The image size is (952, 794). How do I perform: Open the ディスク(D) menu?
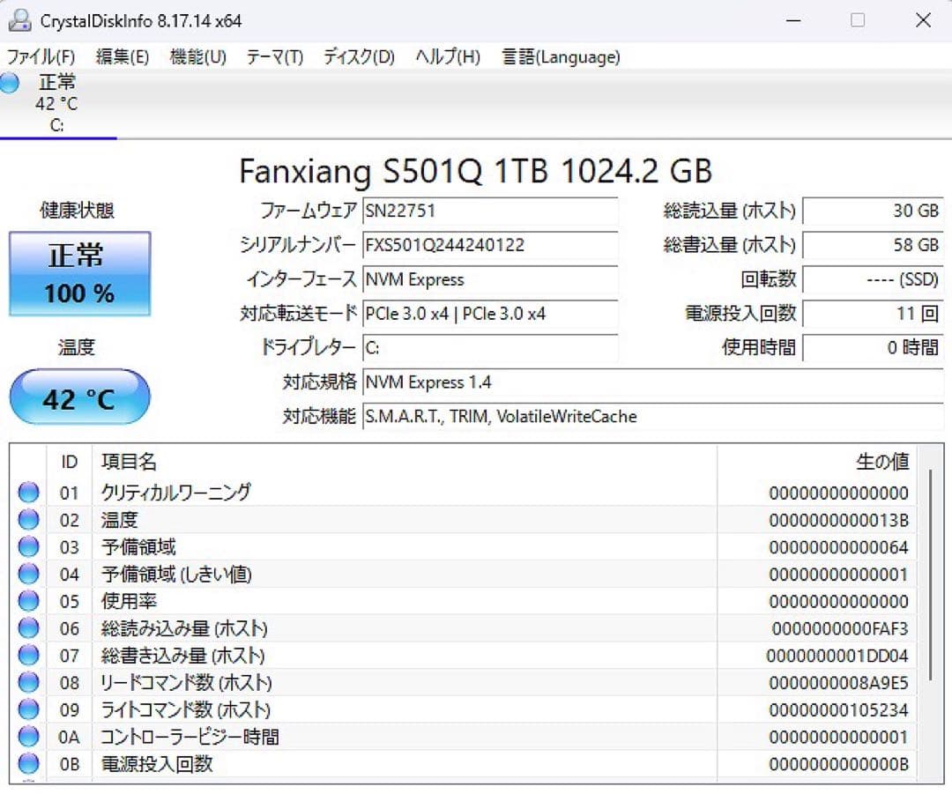pyautogui.click(x=357, y=56)
